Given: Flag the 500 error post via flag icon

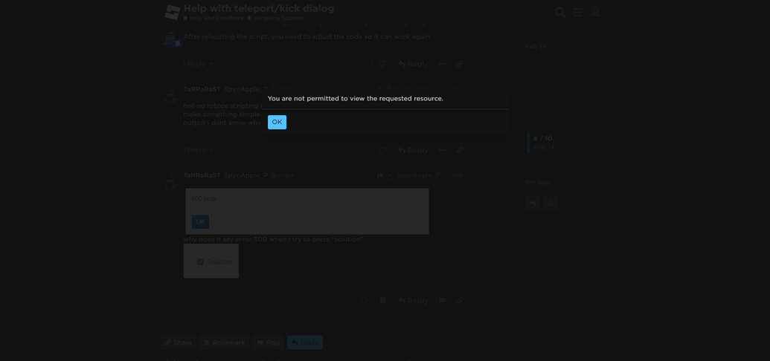Looking at the screenshot, I should (x=443, y=300).
